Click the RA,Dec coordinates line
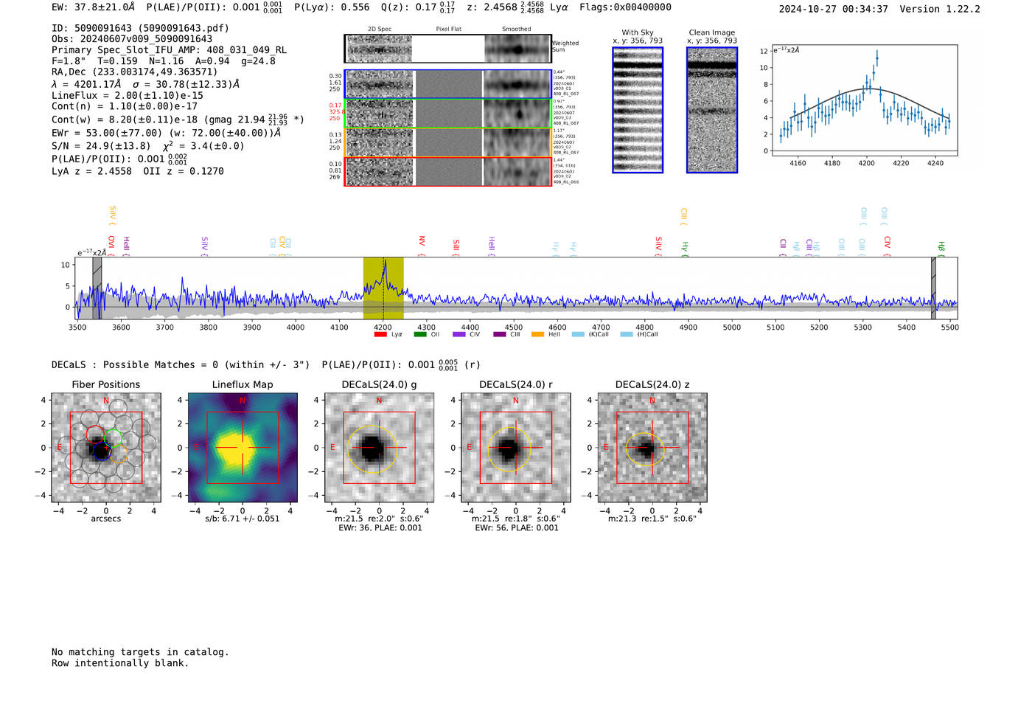 pos(135,72)
